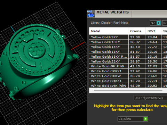
Task: Click the green arrow on Calculate
Action: tap(145, 119)
